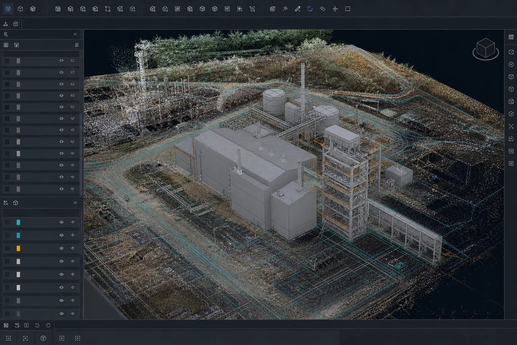Viewport: 517px width, 345px height.
Task: Click the cube icon in lower panel header
Action: (15, 203)
